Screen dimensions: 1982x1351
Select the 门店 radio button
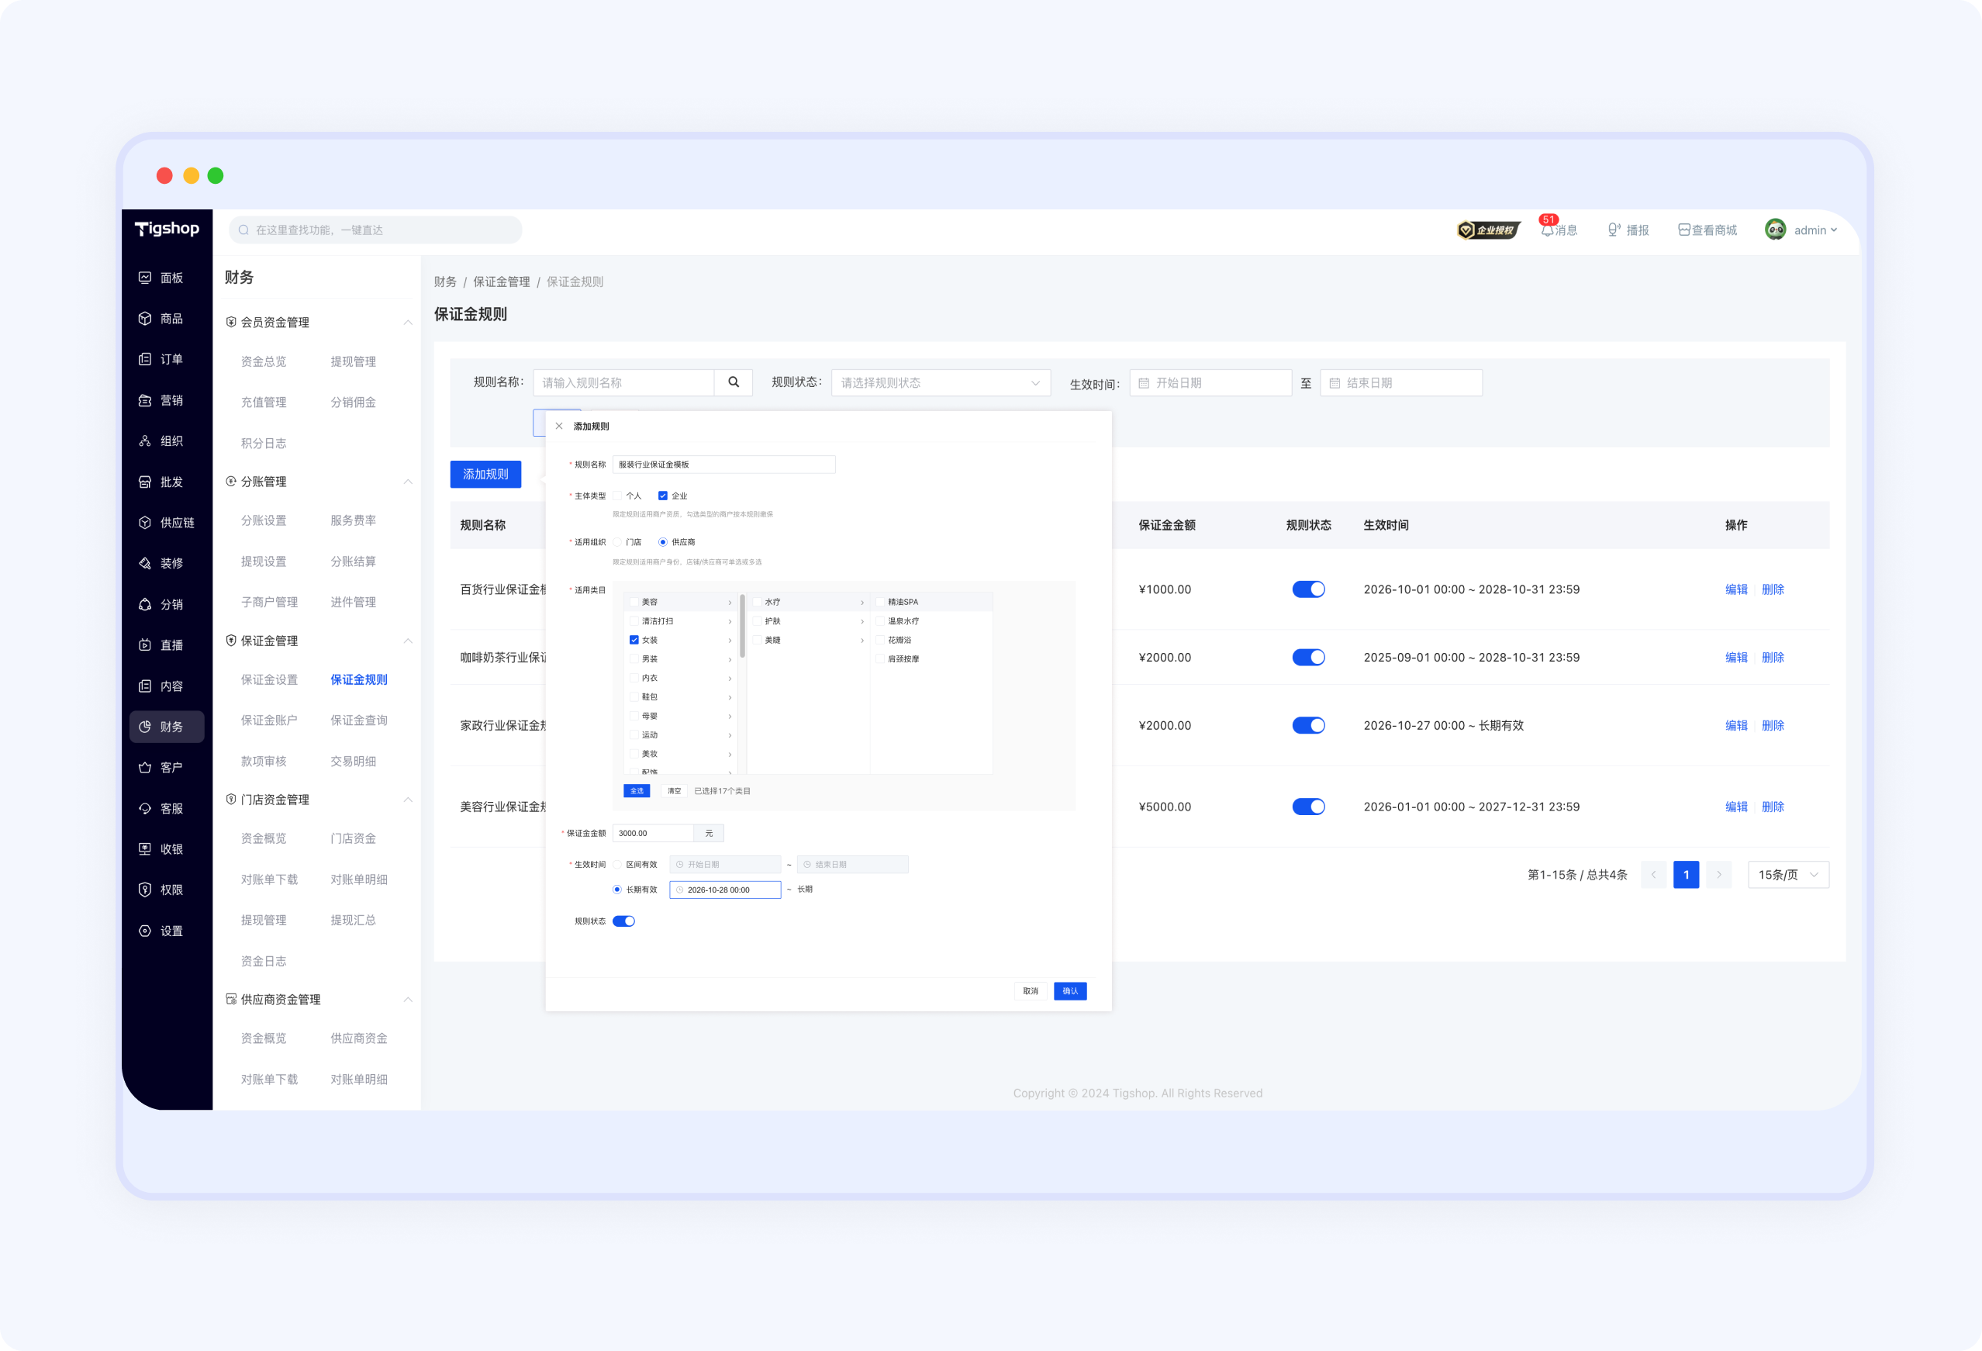617,541
